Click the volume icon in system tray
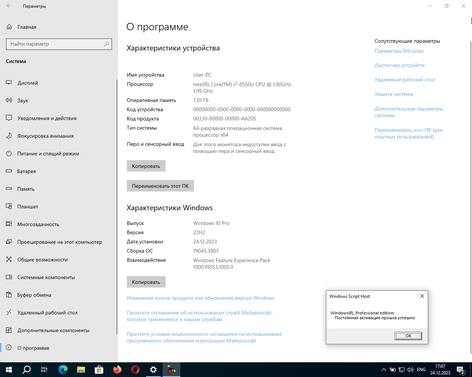The height and width of the screenshot is (377, 472). (410, 370)
